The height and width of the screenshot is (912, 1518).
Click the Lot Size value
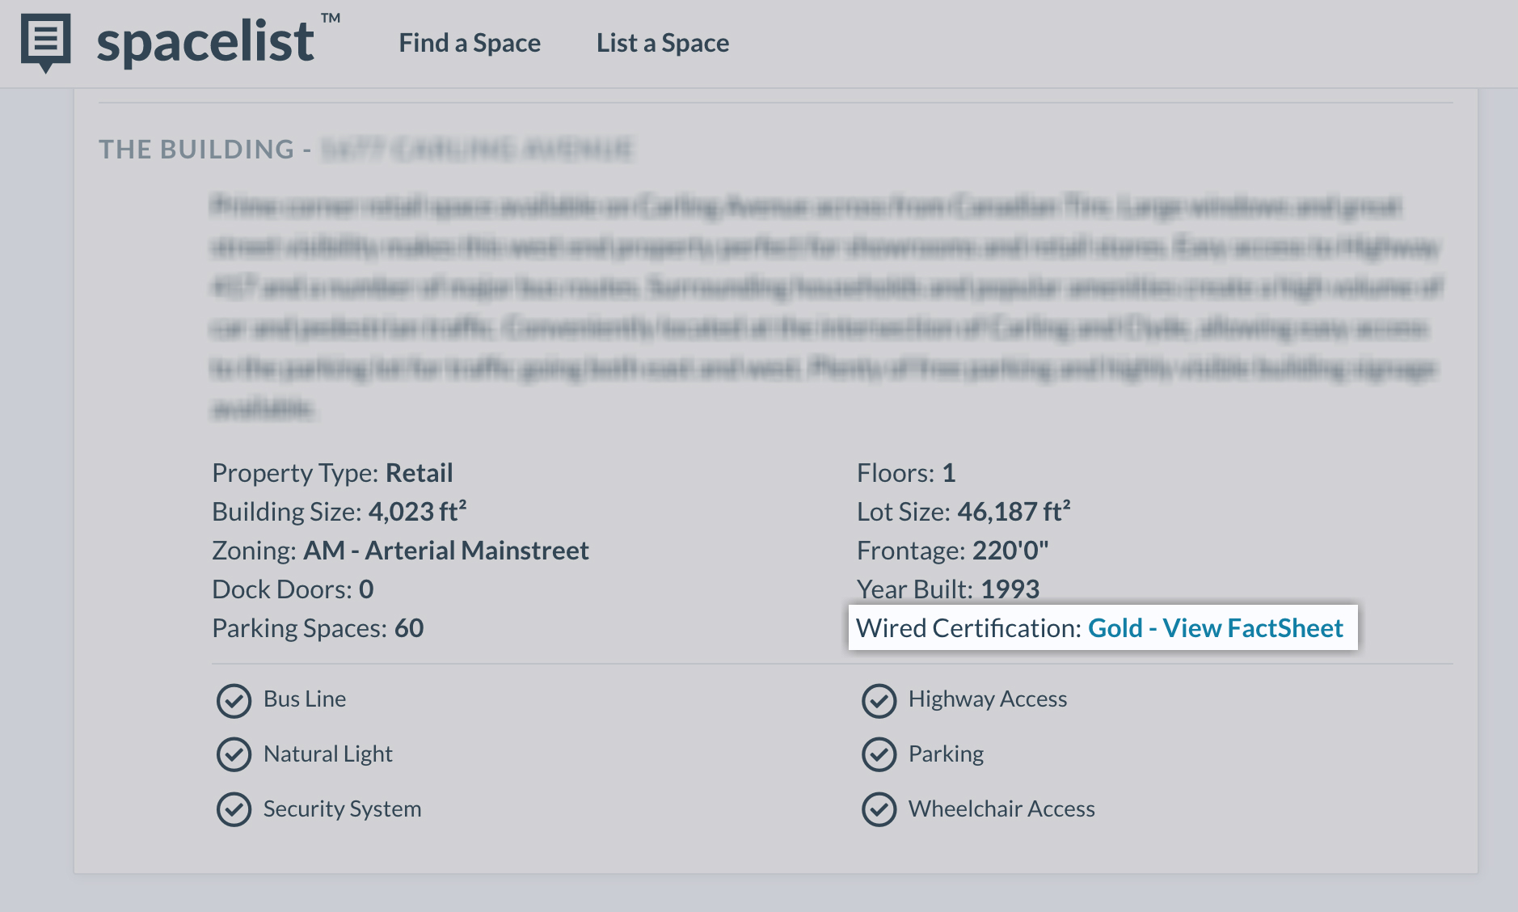pos(1014,512)
